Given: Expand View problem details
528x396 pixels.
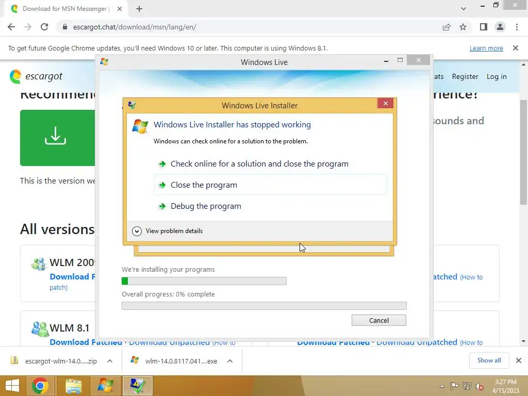Looking at the screenshot, I should click(168, 231).
